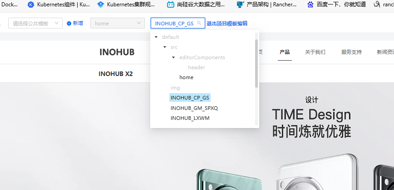The height and width of the screenshot is (190, 394).
Task: Select the INOHUB_GM_SPXQ tree item
Action: click(194, 108)
